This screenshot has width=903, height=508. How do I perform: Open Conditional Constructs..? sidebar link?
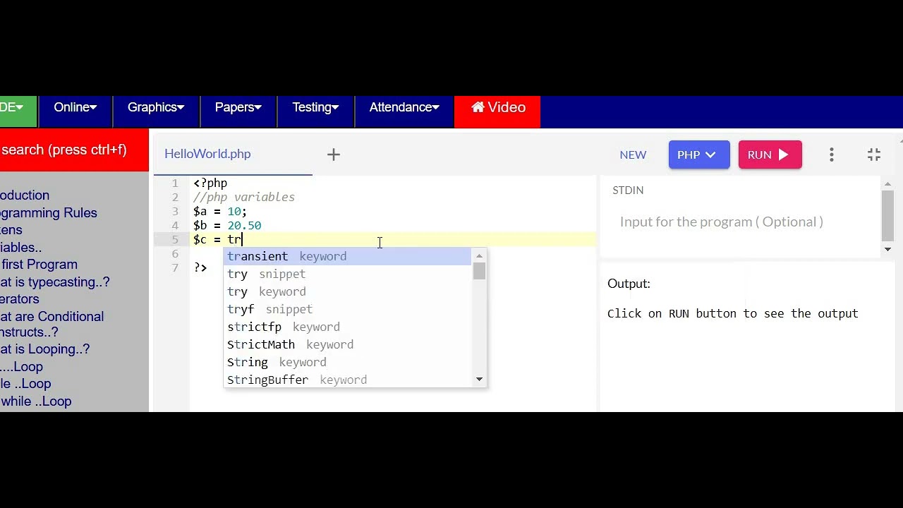(52, 325)
